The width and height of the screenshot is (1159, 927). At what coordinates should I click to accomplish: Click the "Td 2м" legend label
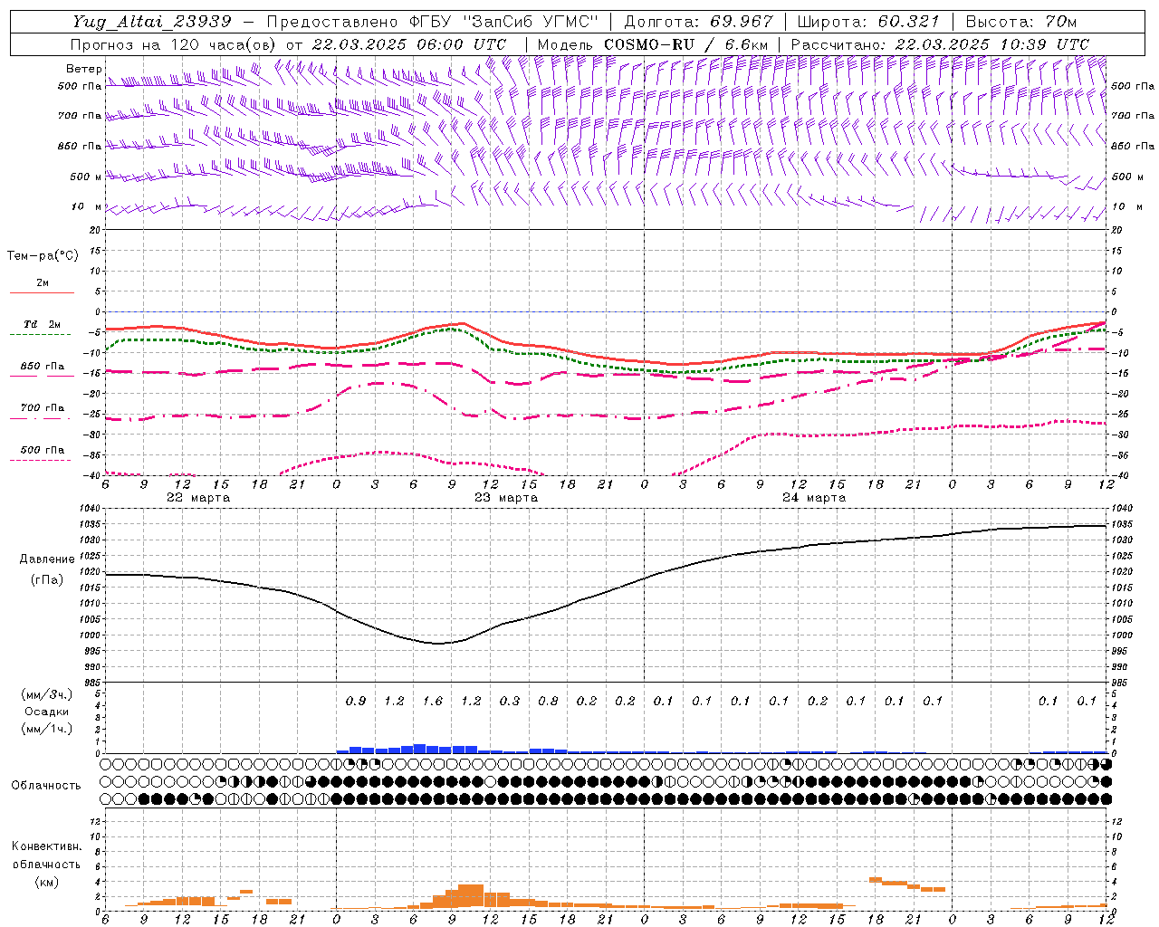click(42, 324)
